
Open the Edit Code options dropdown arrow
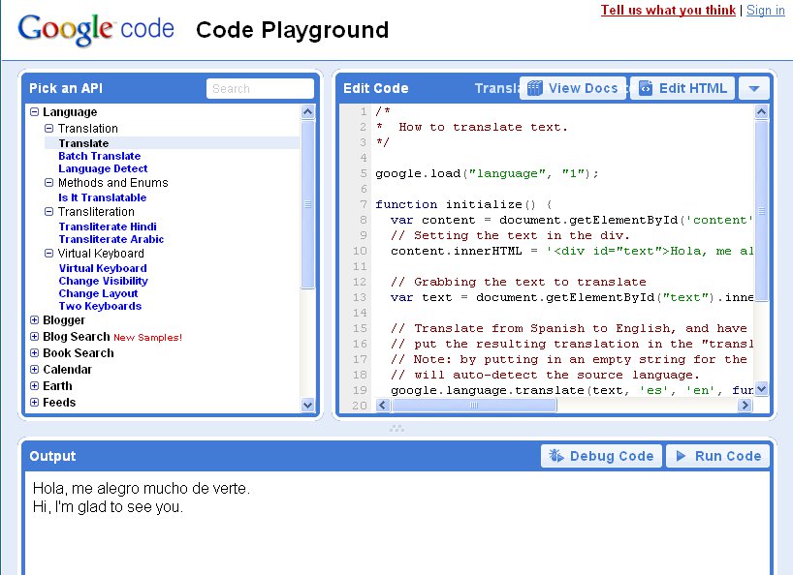(x=754, y=88)
